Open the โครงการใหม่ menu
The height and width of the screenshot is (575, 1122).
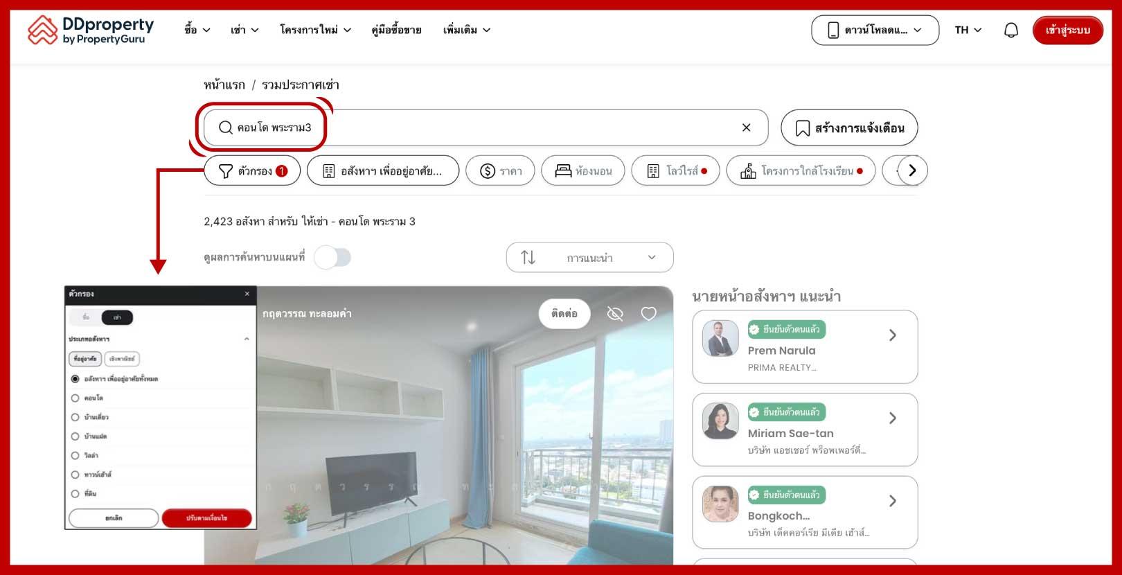click(x=315, y=30)
